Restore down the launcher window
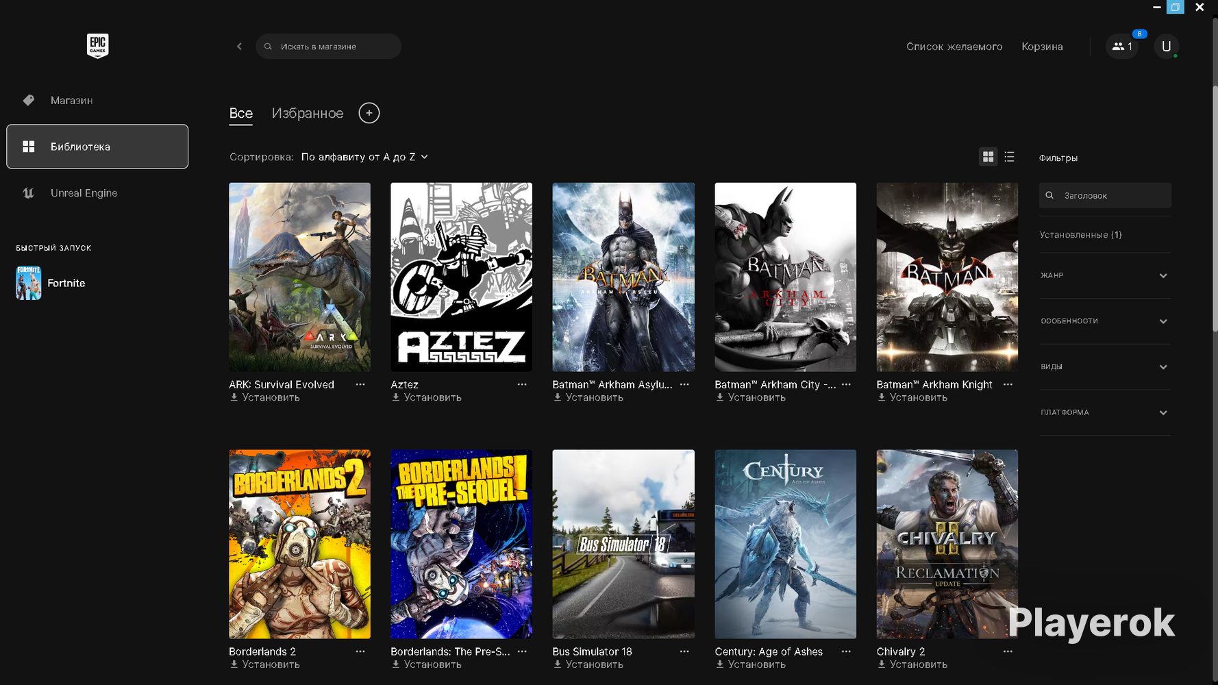 point(1176,7)
